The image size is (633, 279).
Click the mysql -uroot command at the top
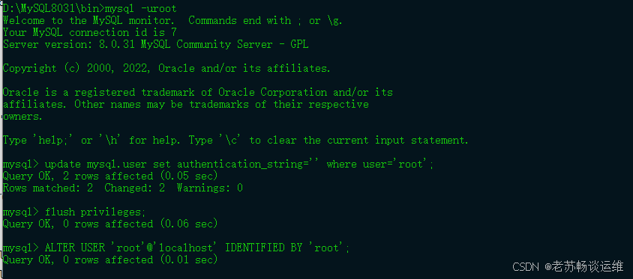click(x=141, y=8)
